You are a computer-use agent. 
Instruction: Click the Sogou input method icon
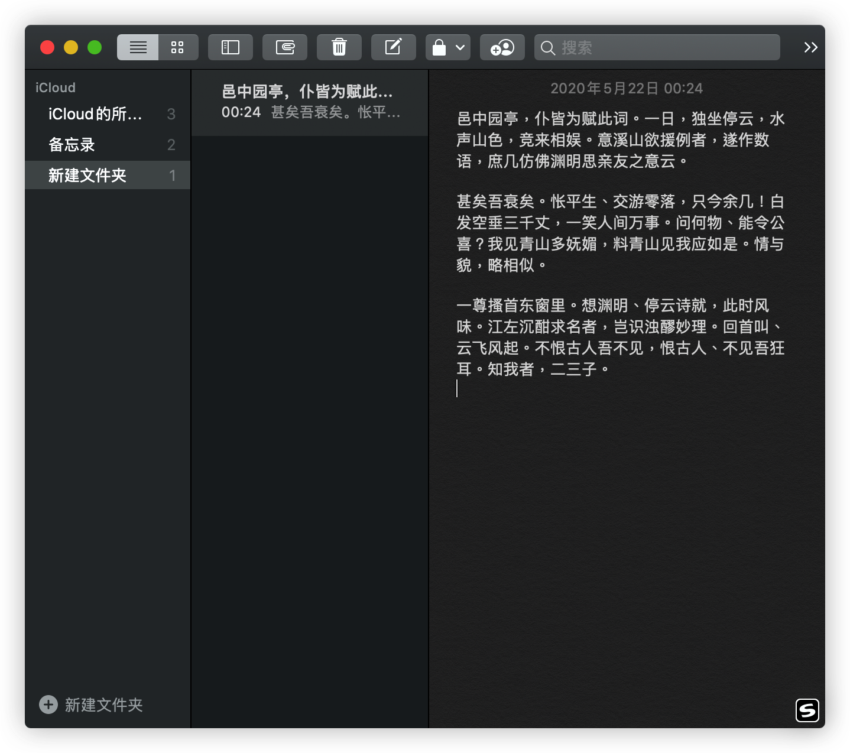pos(807,710)
